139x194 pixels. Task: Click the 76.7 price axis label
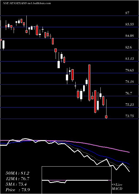pyautogui.click(x=128, y=93)
